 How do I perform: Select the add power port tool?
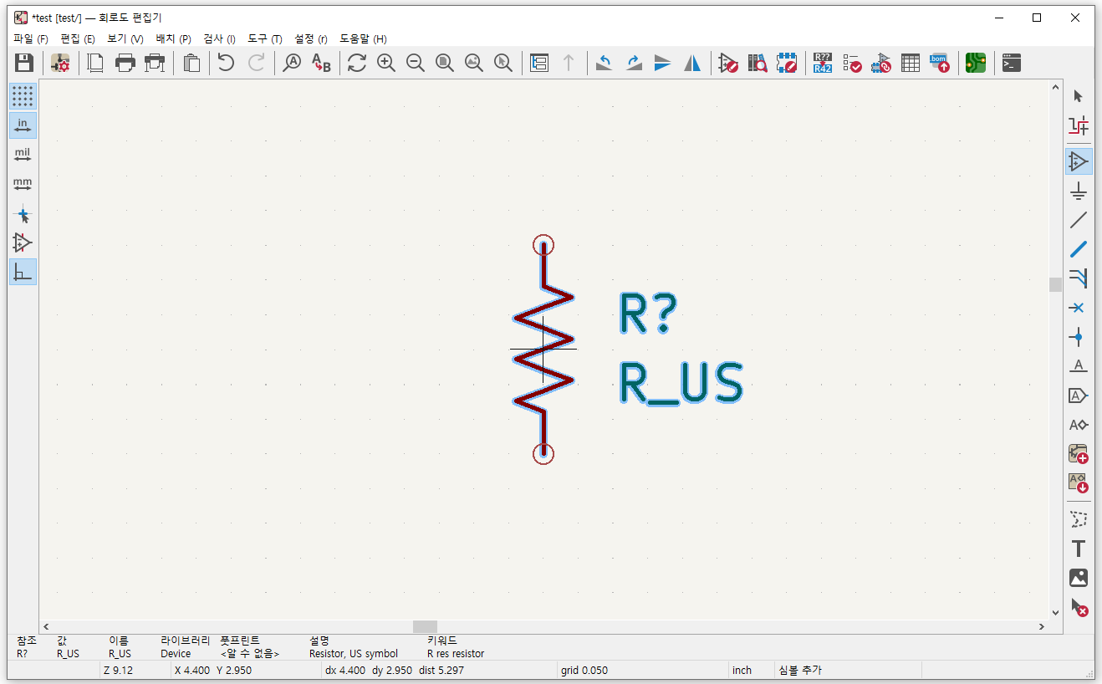pos(1079,191)
